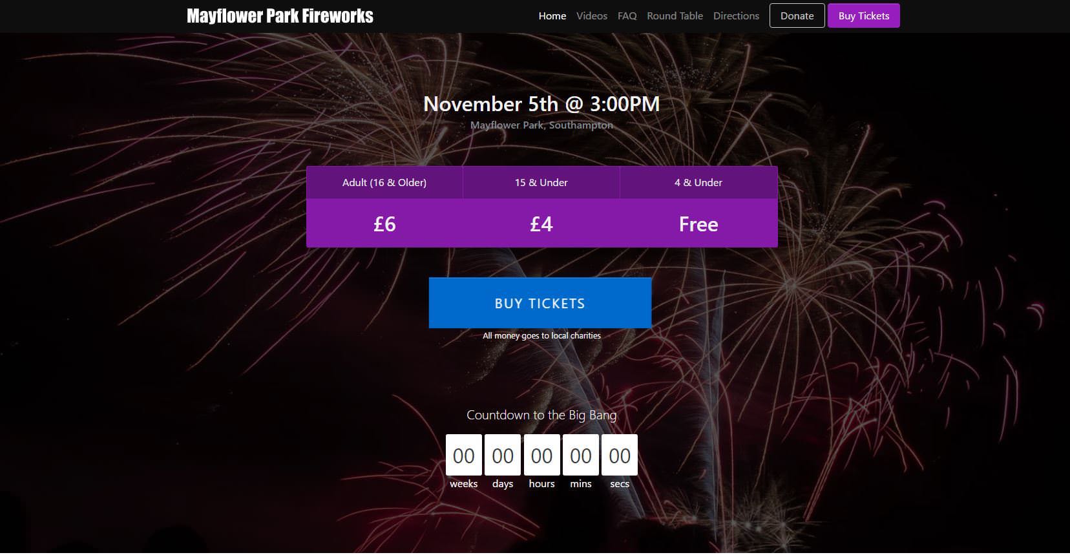Open the Directions page

[736, 16]
